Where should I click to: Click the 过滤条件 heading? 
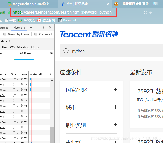(71, 72)
